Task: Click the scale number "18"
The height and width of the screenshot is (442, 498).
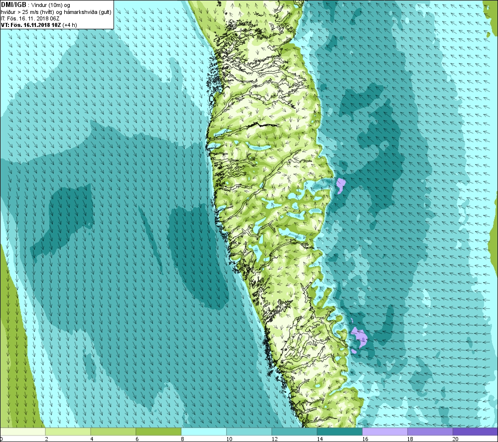Action: [x=411, y=439]
